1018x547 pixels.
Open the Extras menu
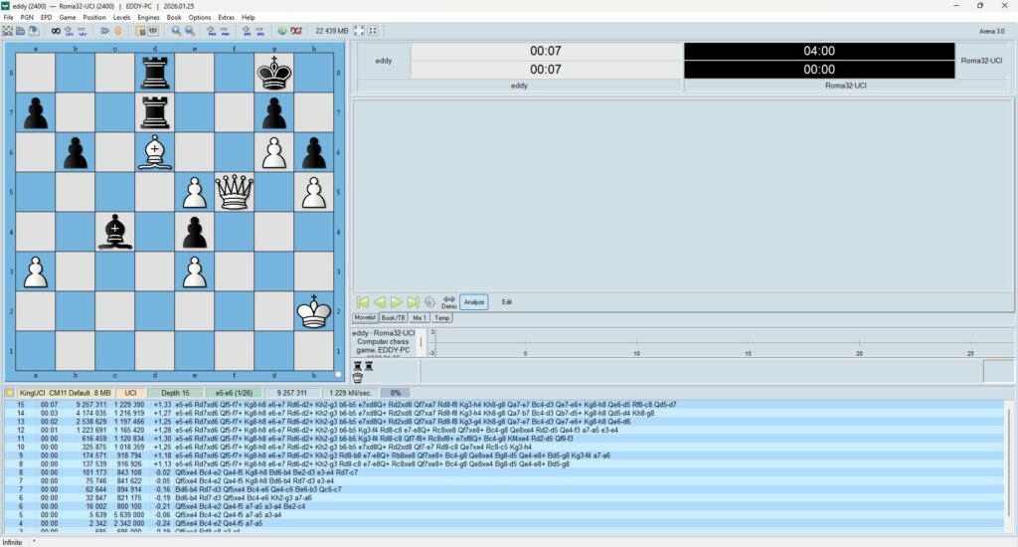pyautogui.click(x=227, y=17)
